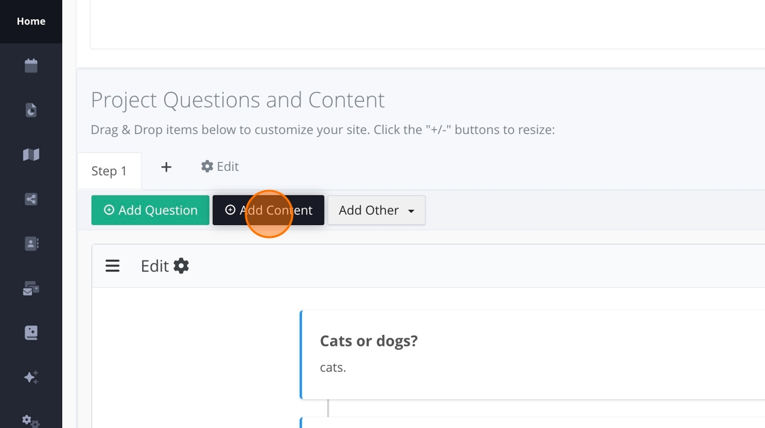This screenshot has height=428, width=765.
Task: Click the mail envelopes sidebar icon
Action: pyautogui.click(x=31, y=289)
